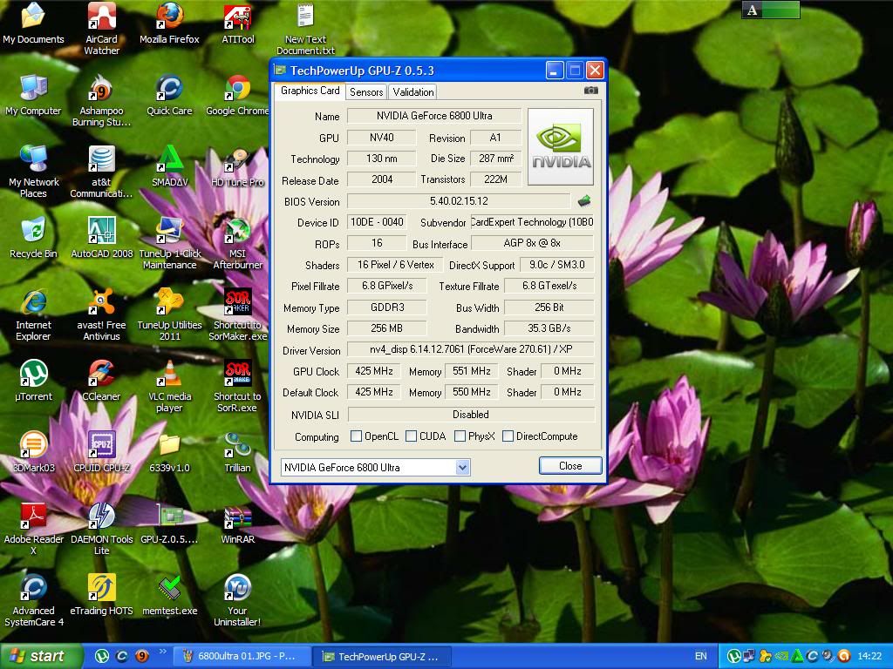Viewport: 893px width, 669px height.
Task: Select the Quick Care desktop icon
Action: tap(169, 96)
